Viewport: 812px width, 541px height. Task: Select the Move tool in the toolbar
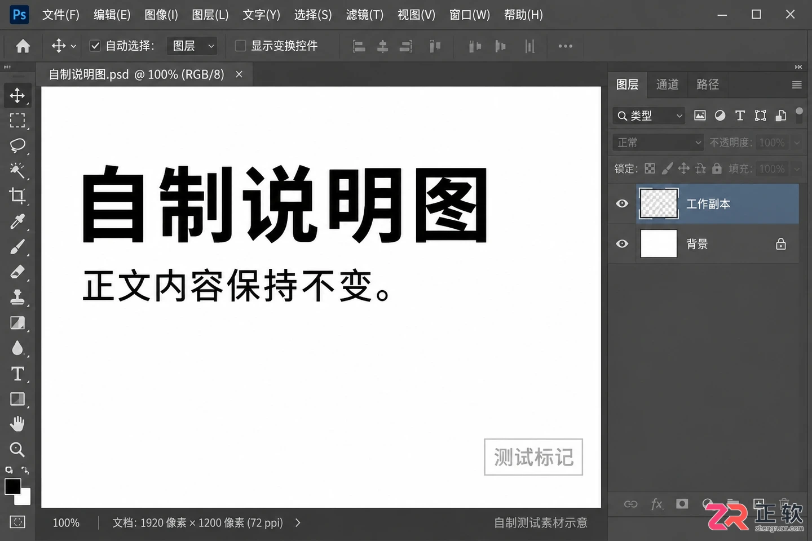pos(17,95)
